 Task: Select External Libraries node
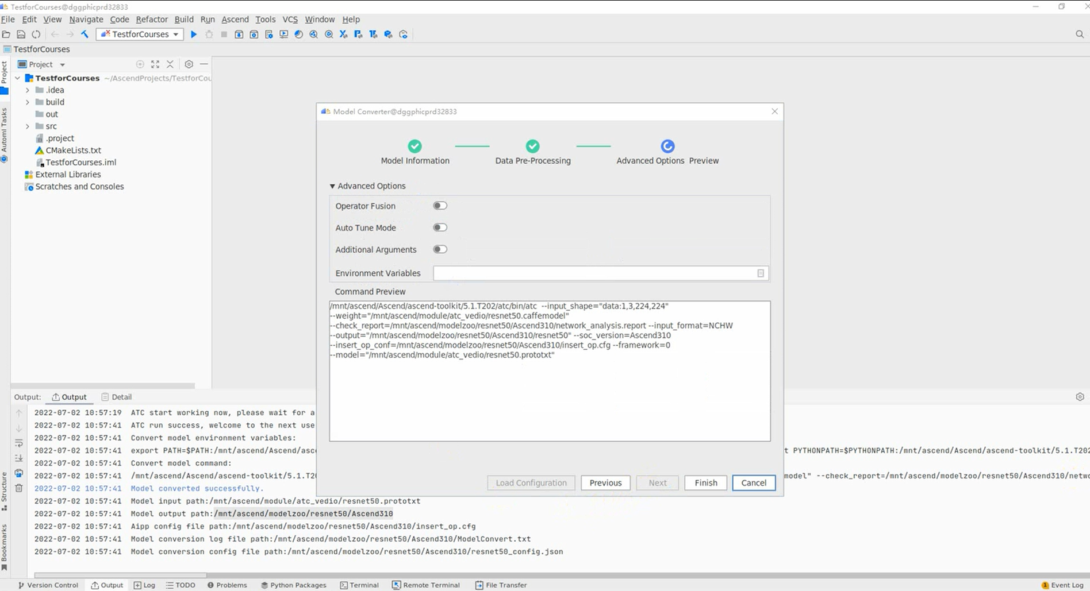click(x=63, y=175)
